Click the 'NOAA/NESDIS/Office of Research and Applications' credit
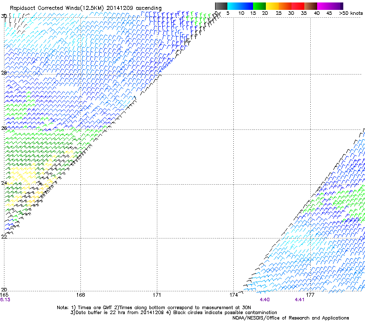 click(291, 318)
